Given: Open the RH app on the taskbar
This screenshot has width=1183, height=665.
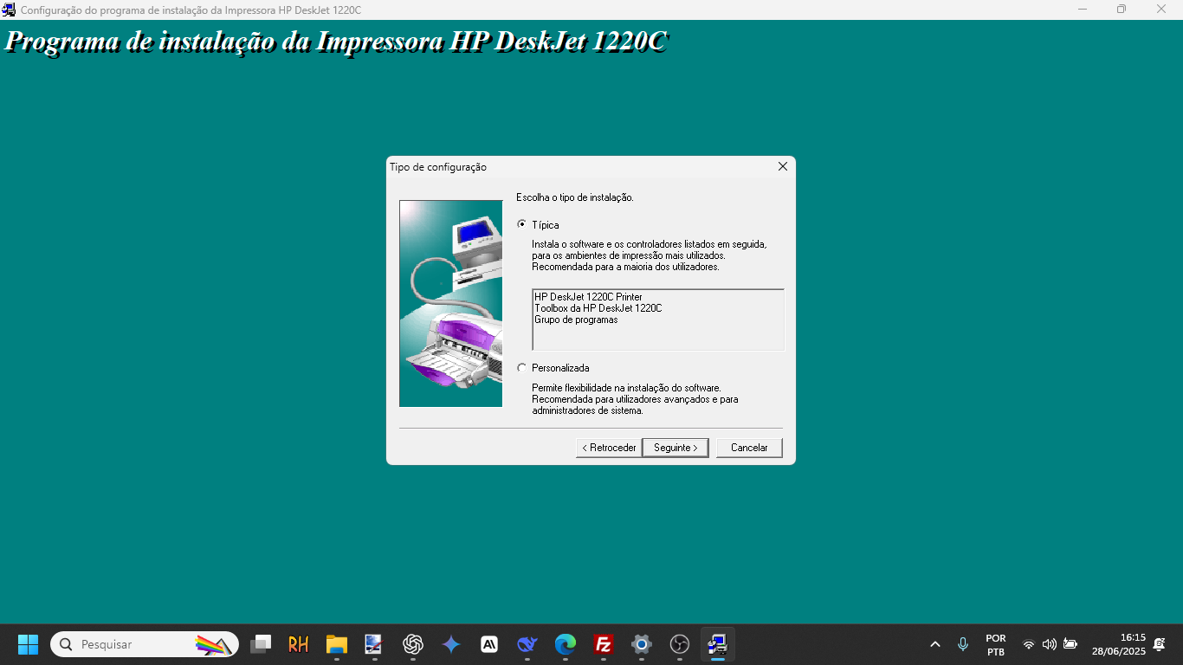Looking at the screenshot, I should coord(299,644).
